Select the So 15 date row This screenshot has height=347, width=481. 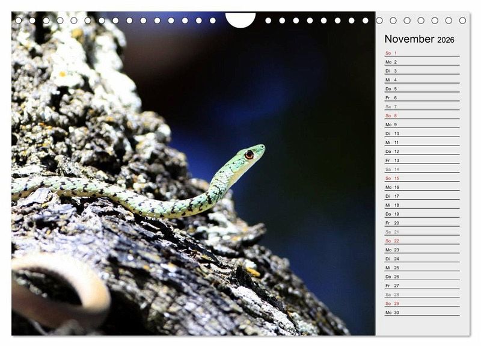pos(422,178)
